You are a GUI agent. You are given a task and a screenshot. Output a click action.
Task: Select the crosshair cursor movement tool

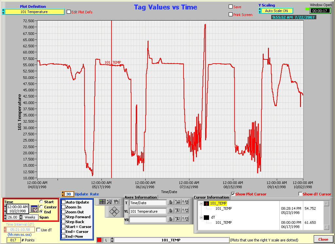point(102,202)
